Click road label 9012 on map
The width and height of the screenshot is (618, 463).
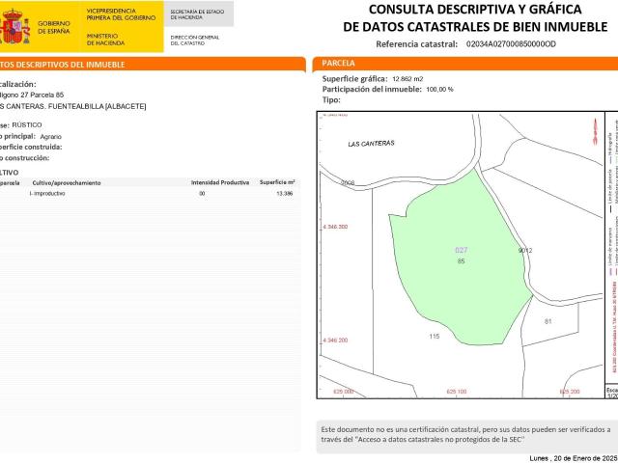click(x=525, y=251)
